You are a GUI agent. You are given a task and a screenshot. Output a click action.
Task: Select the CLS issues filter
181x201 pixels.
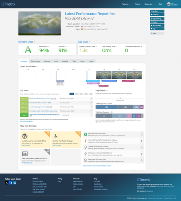point(91,94)
